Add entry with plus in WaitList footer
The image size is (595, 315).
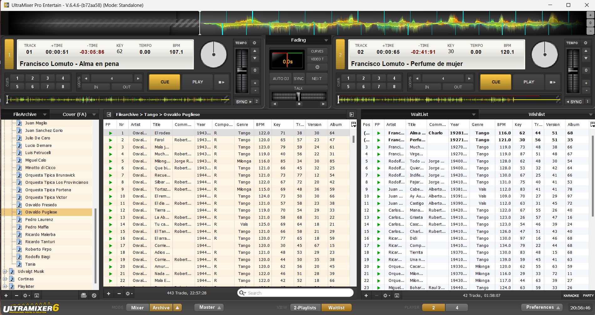click(x=366, y=295)
